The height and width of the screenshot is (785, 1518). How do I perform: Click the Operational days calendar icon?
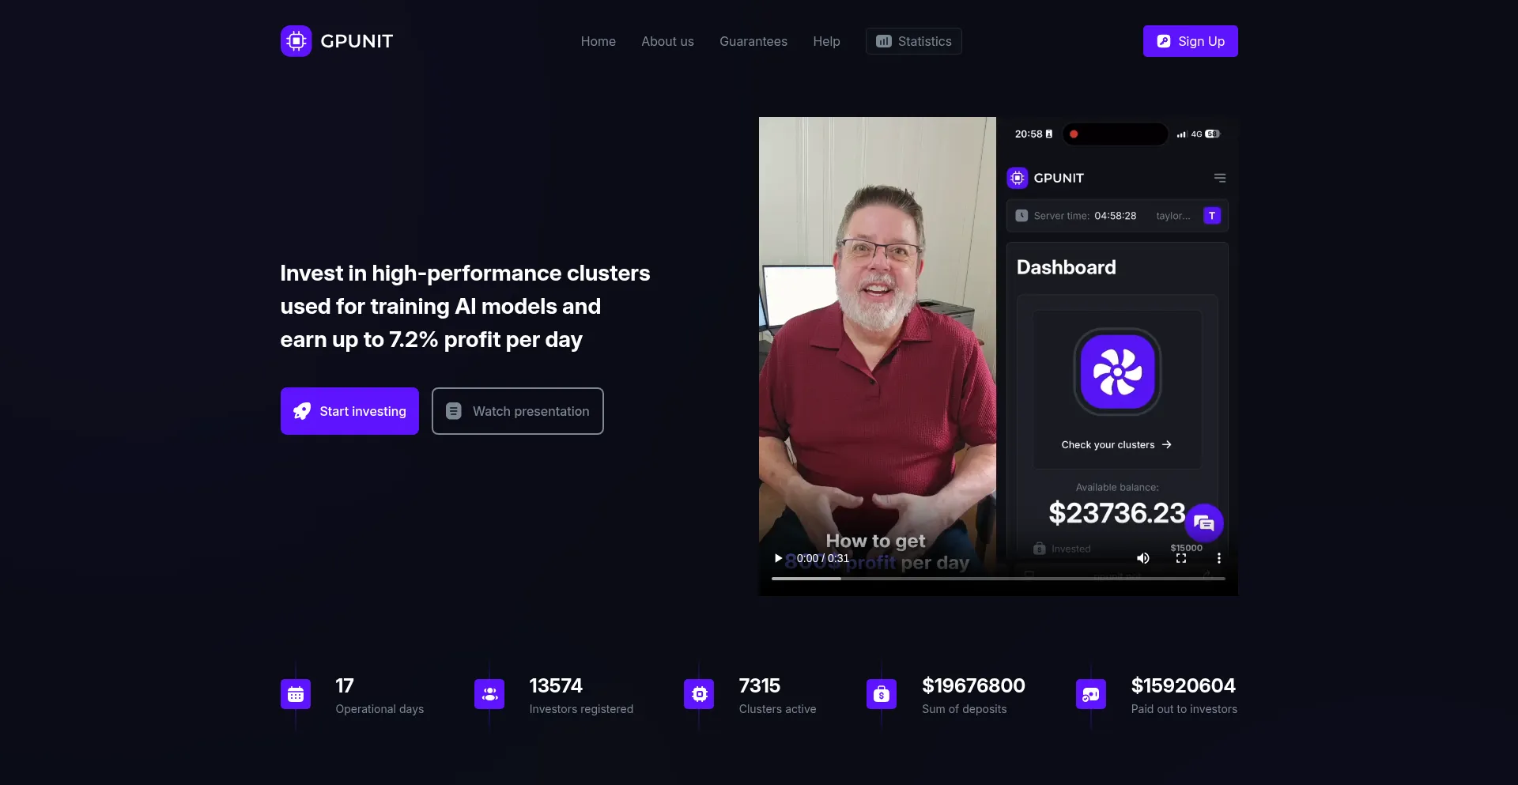[296, 695]
